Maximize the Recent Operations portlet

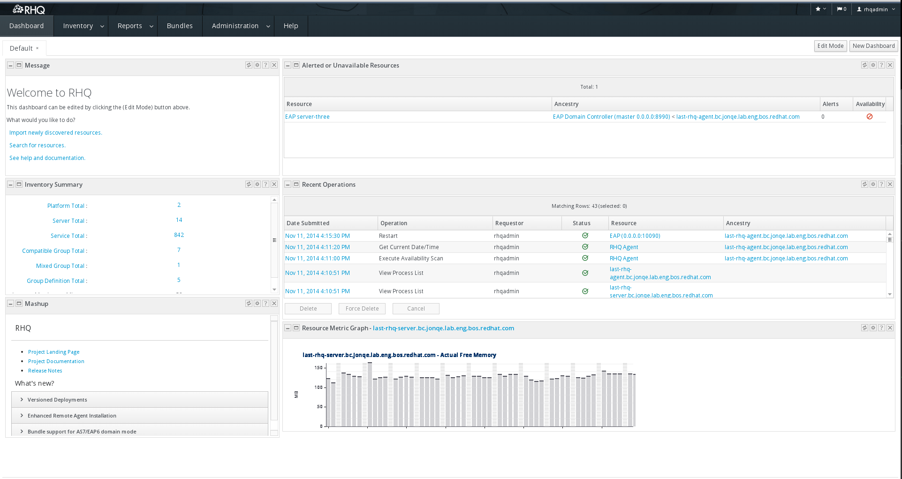click(x=296, y=184)
